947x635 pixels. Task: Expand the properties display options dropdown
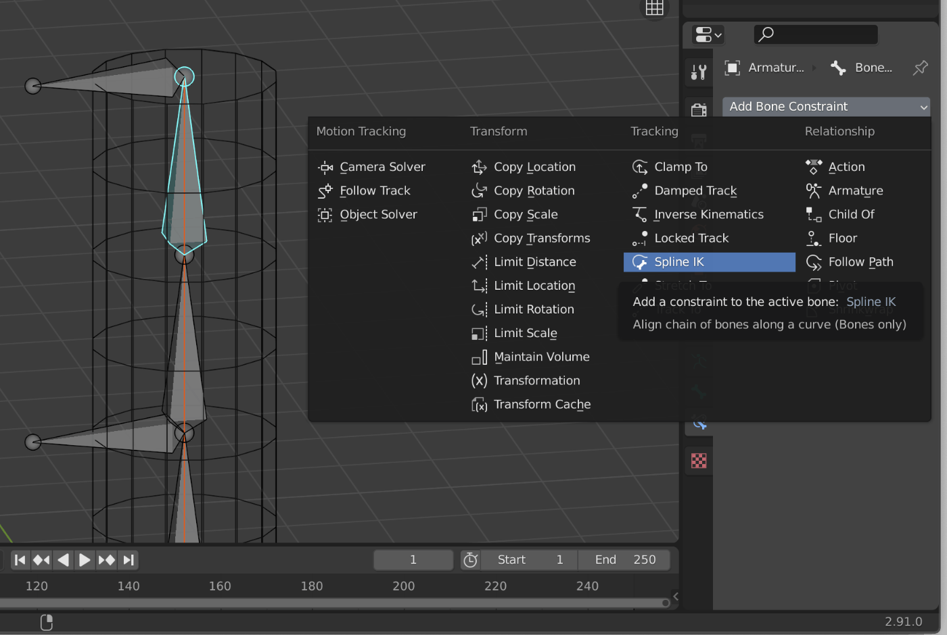[x=708, y=34]
